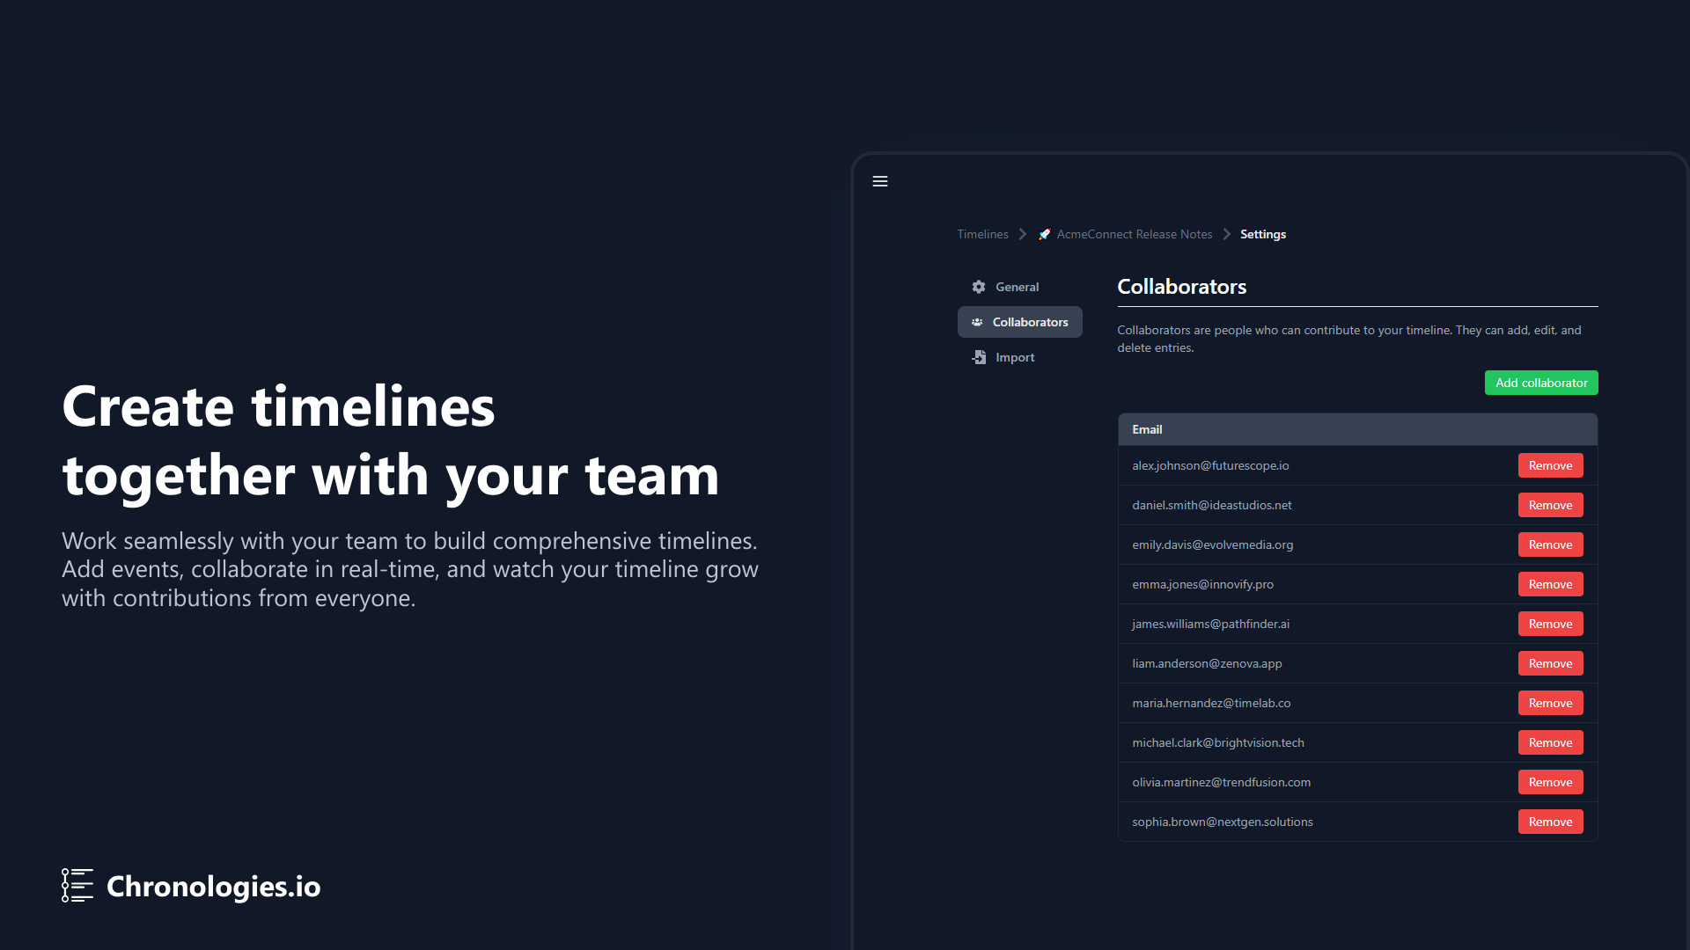Click the General gear icon
This screenshot has width=1690, height=950.
pyautogui.click(x=979, y=287)
